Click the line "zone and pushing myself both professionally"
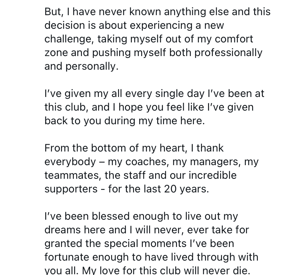 pyautogui.click(x=153, y=53)
